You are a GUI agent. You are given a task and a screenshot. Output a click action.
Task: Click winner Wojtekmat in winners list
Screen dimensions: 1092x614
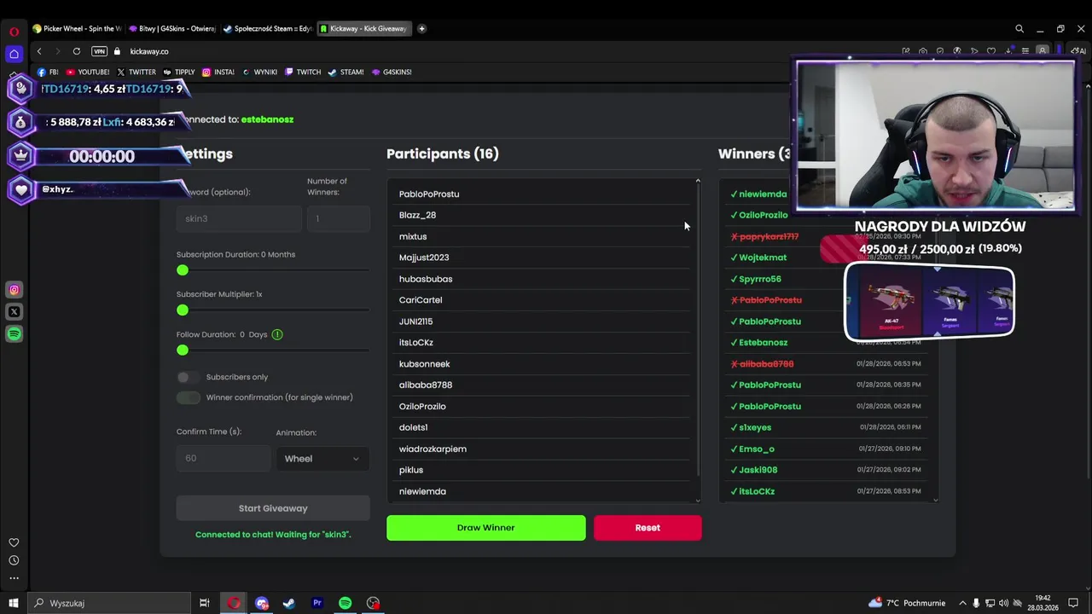point(763,258)
